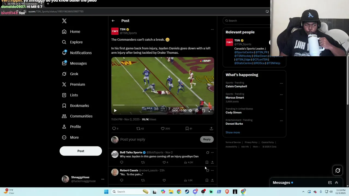Viewport: 349px width, 196px height.
Task: Expand the Messages drawer chevrons
Action: point(336,183)
